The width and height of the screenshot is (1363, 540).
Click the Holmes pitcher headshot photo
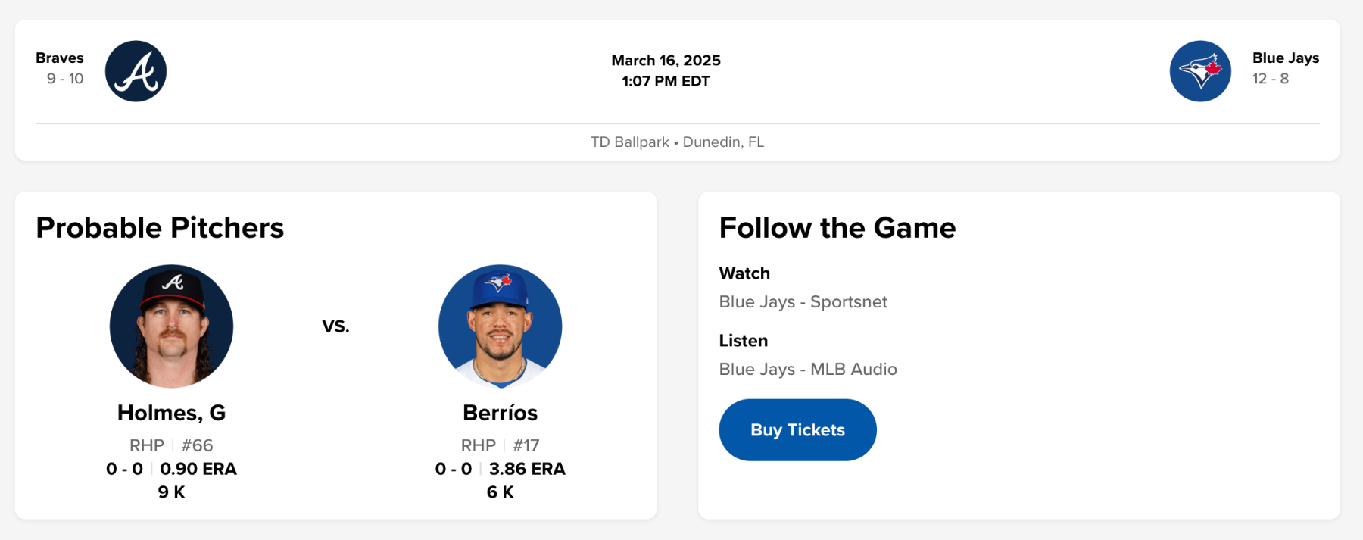pyautogui.click(x=172, y=326)
